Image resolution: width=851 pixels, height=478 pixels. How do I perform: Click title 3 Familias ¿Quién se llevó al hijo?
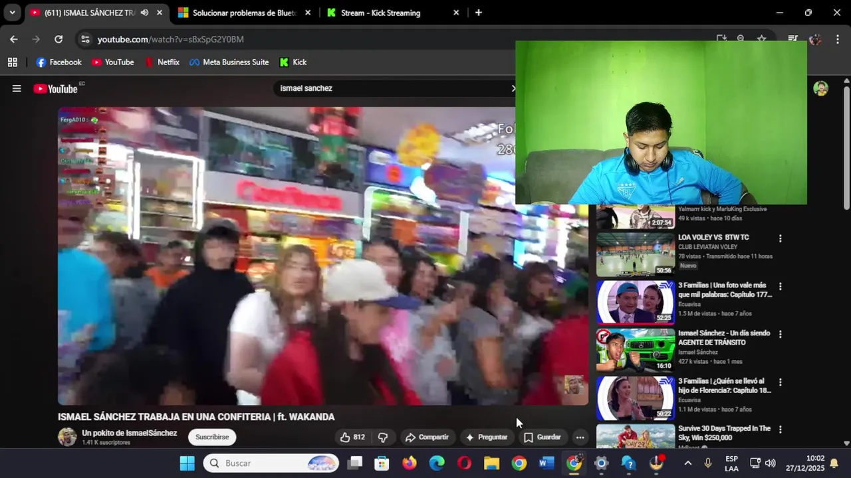725,386
